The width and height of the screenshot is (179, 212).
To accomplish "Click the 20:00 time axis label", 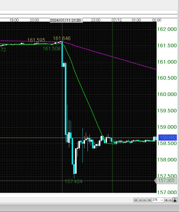I will pyautogui.click(x=34, y=20).
